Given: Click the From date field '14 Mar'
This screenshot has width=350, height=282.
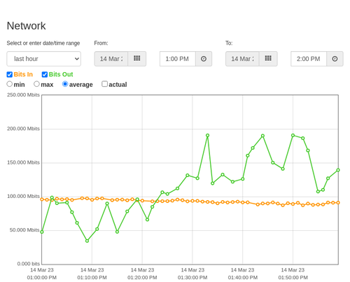Looking at the screenshot, I should pos(111,59).
